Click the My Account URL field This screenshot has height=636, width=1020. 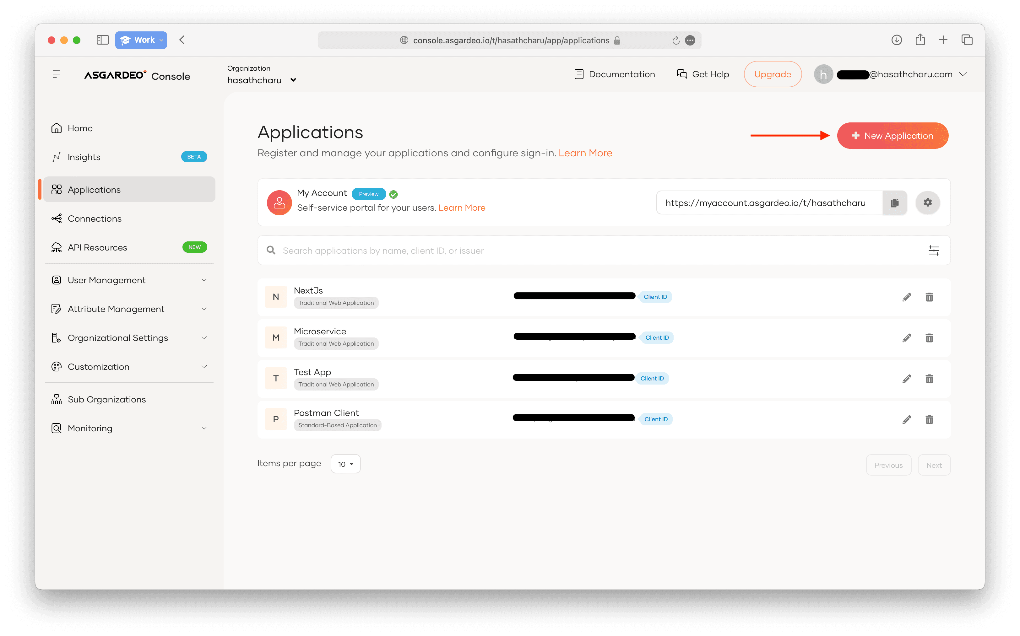(769, 203)
